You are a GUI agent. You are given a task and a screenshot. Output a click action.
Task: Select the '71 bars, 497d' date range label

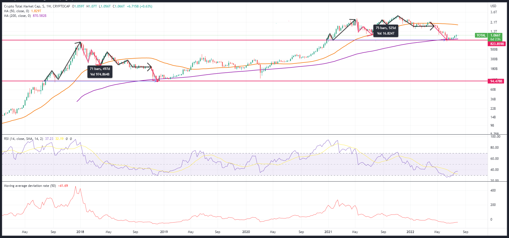click(100, 69)
